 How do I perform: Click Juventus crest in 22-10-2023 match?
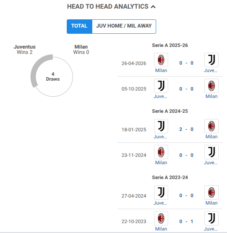coord(211,219)
